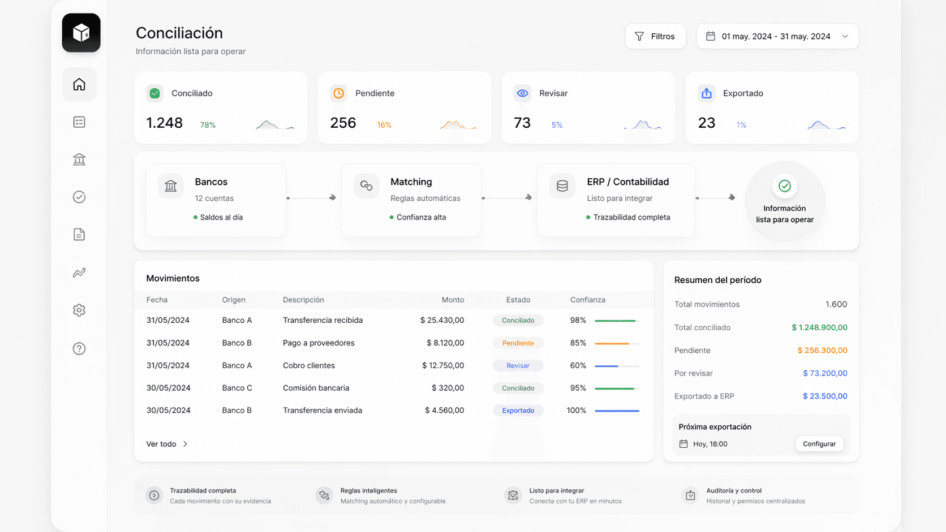Click the 85% orange confidence bar
The width and height of the screenshot is (946, 532).
coord(617,343)
